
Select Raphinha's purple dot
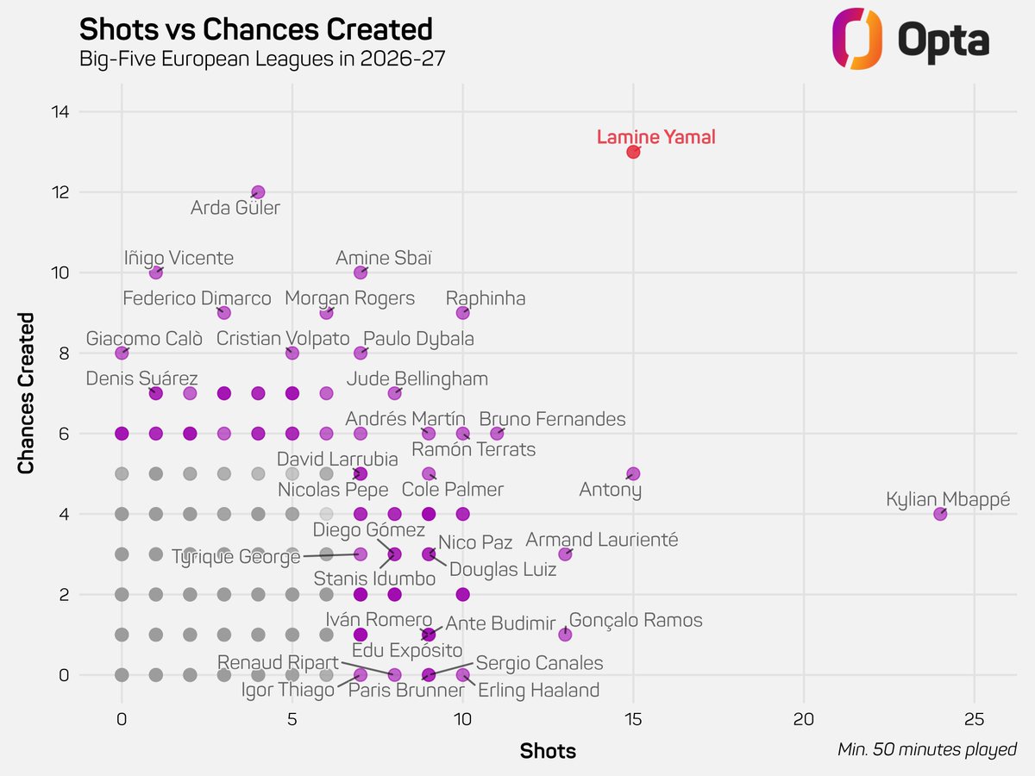point(462,313)
